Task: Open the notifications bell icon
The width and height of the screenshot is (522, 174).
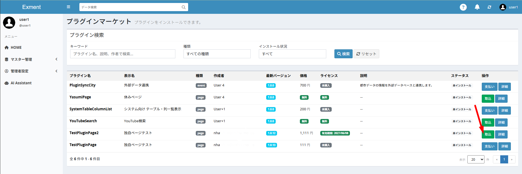Action: click(x=477, y=7)
